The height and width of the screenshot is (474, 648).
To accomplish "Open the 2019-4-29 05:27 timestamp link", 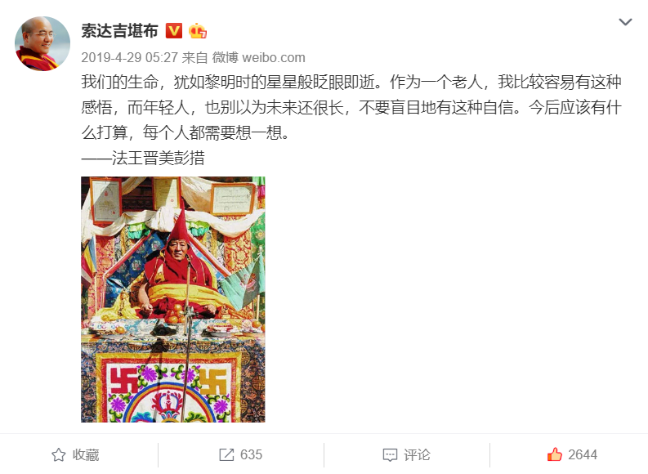I will 129,57.
